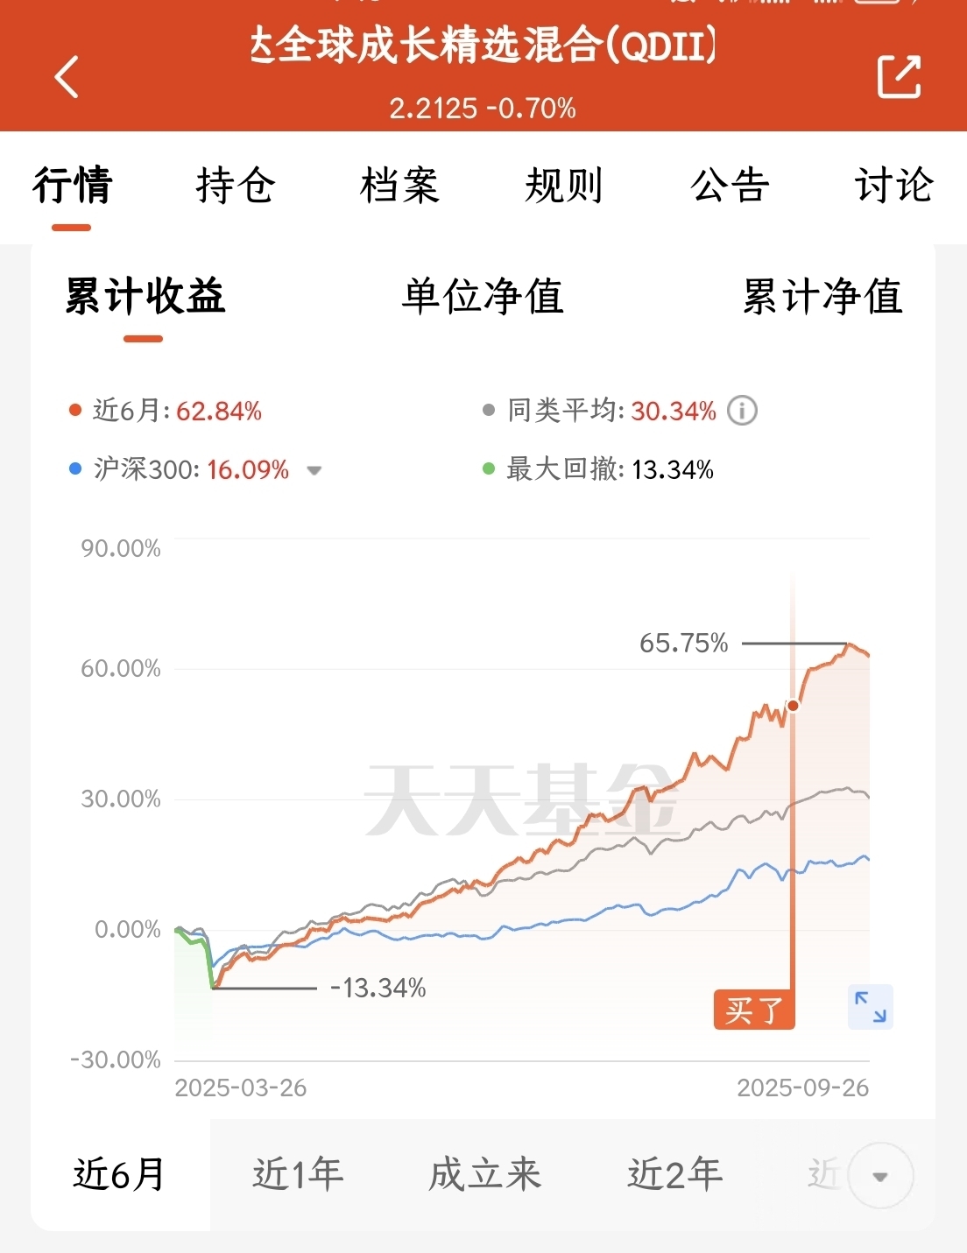Show the 成立来 time range
Image resolution: width=967 pixels, height=1253 pixels.
click(484, 1174)
